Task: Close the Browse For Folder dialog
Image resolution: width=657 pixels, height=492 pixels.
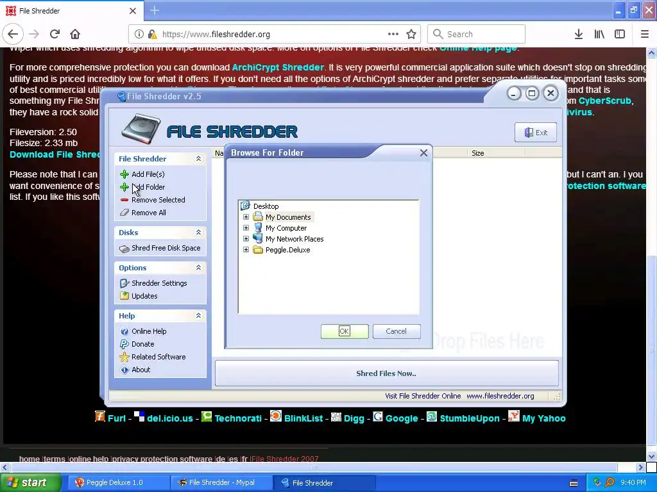Action: coord(423,152)
